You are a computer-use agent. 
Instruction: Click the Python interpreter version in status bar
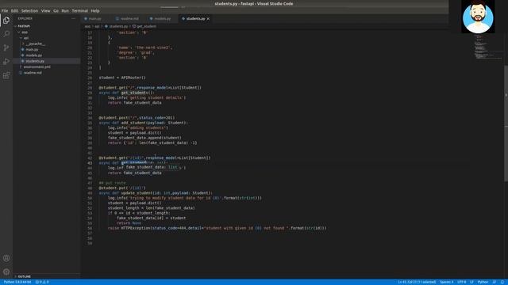(x=17, y=282)
